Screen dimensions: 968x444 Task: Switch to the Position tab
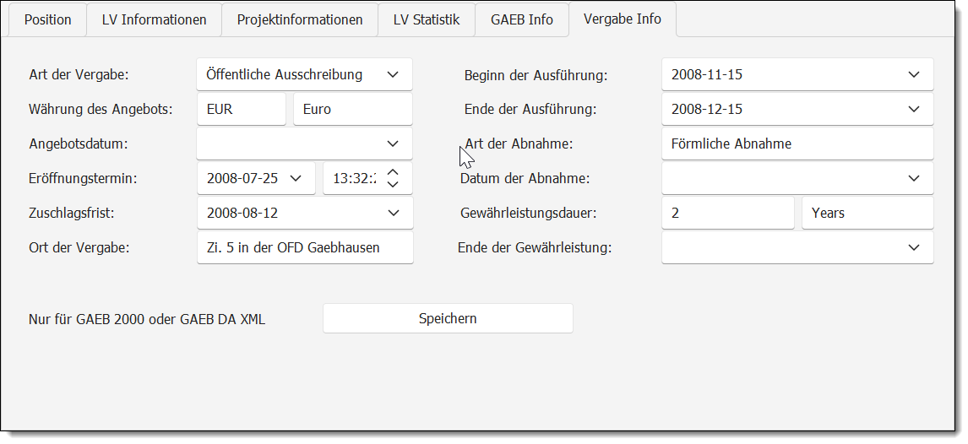tap(47, 19)
